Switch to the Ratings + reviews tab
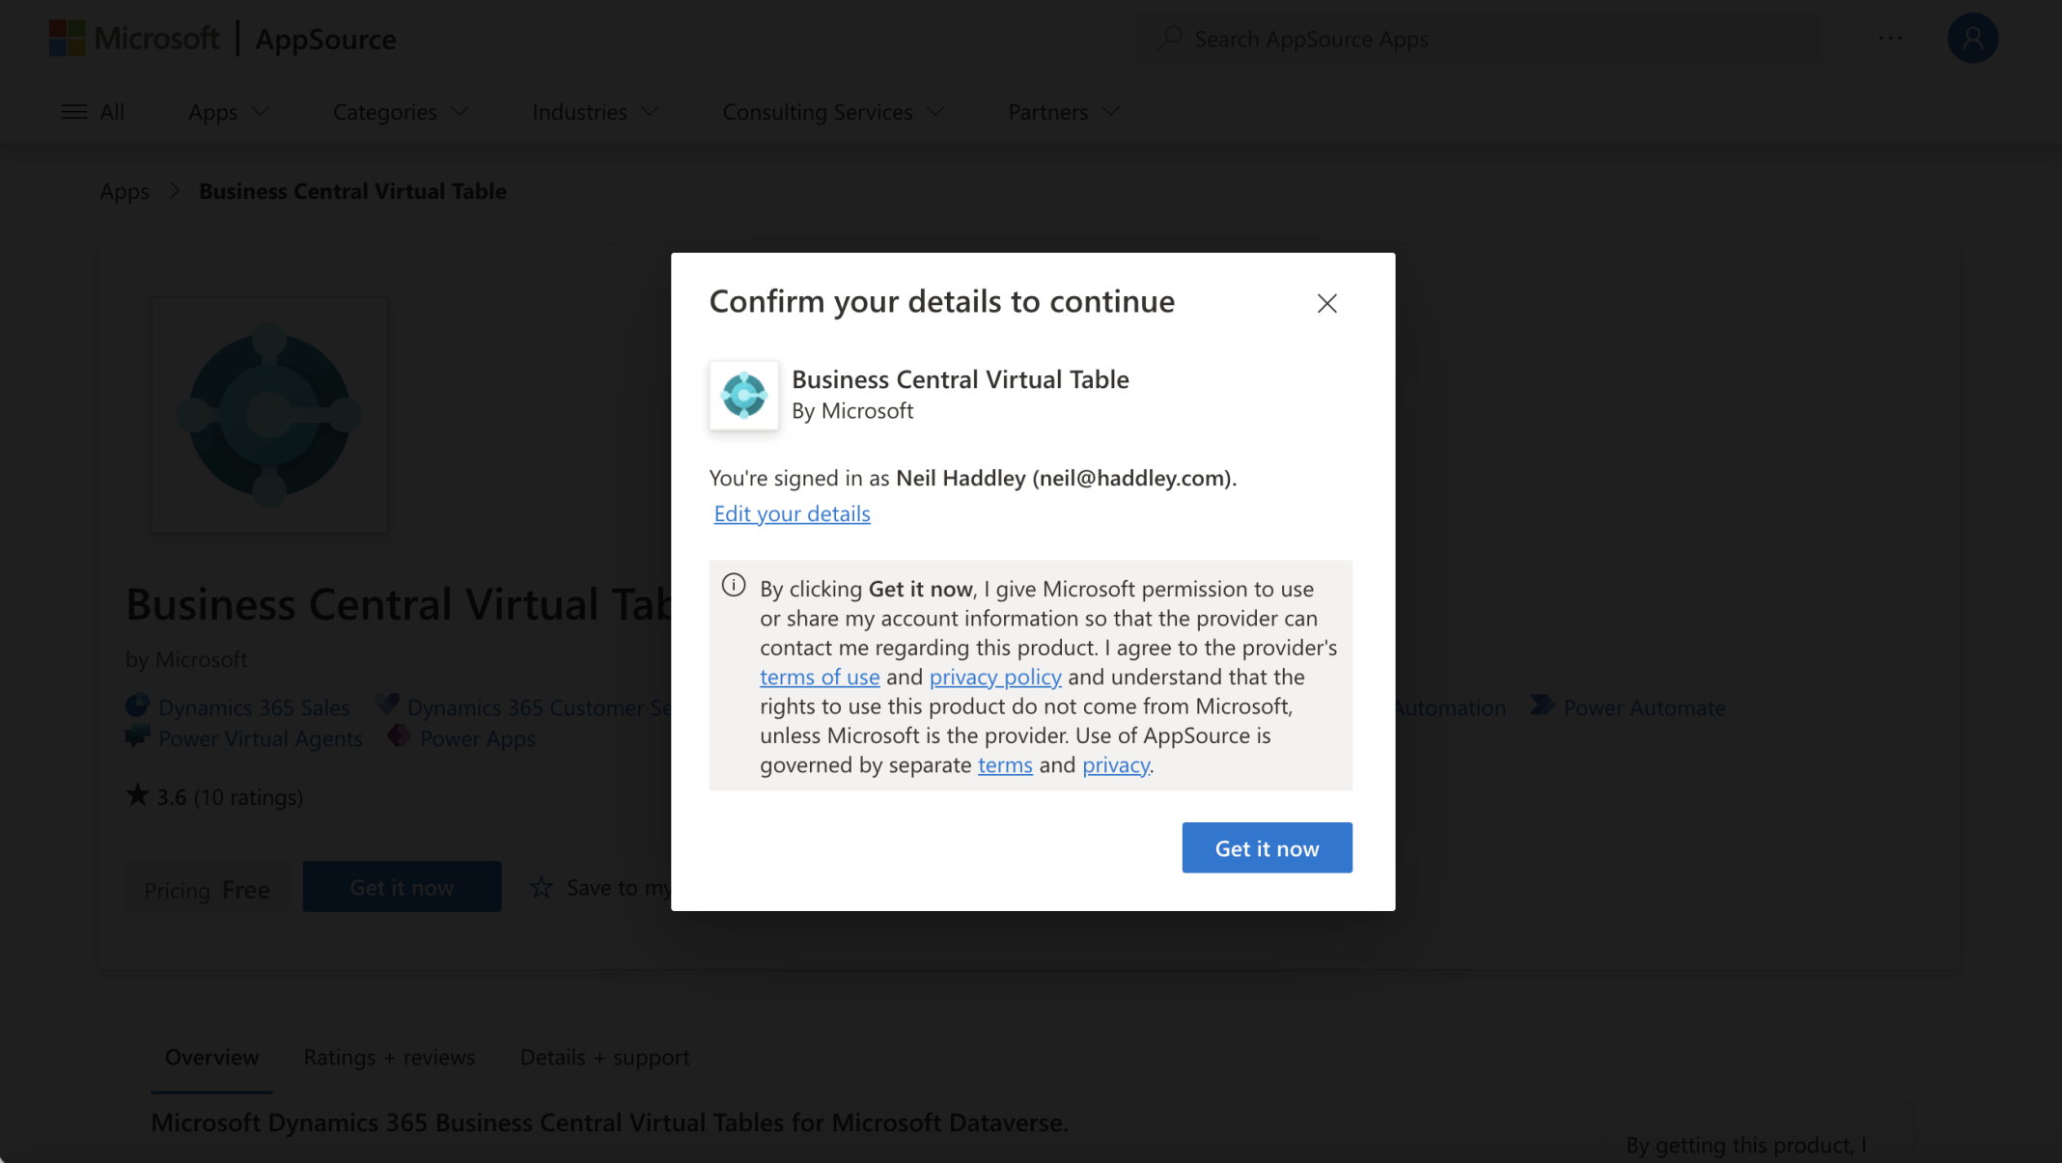This screenshot has height=1163, width=2062. 389,1057
